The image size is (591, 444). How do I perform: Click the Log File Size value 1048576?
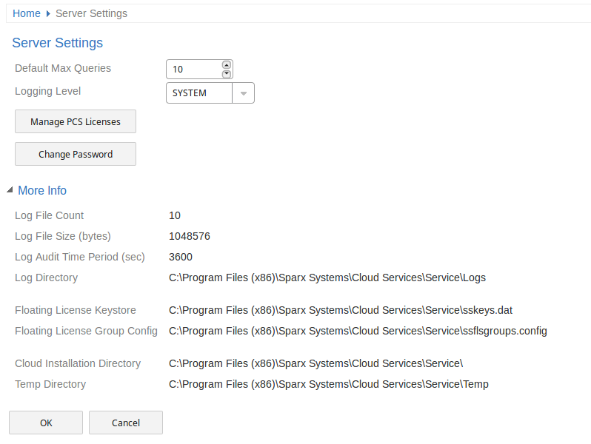pyautogui.click(x=190, y=237)
